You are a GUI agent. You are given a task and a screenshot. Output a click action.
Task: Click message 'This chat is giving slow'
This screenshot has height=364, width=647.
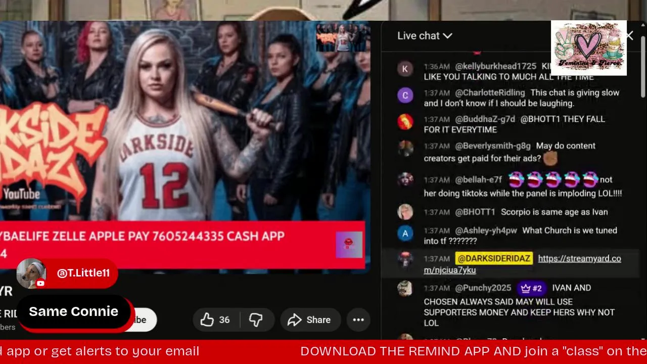[522, 98]
